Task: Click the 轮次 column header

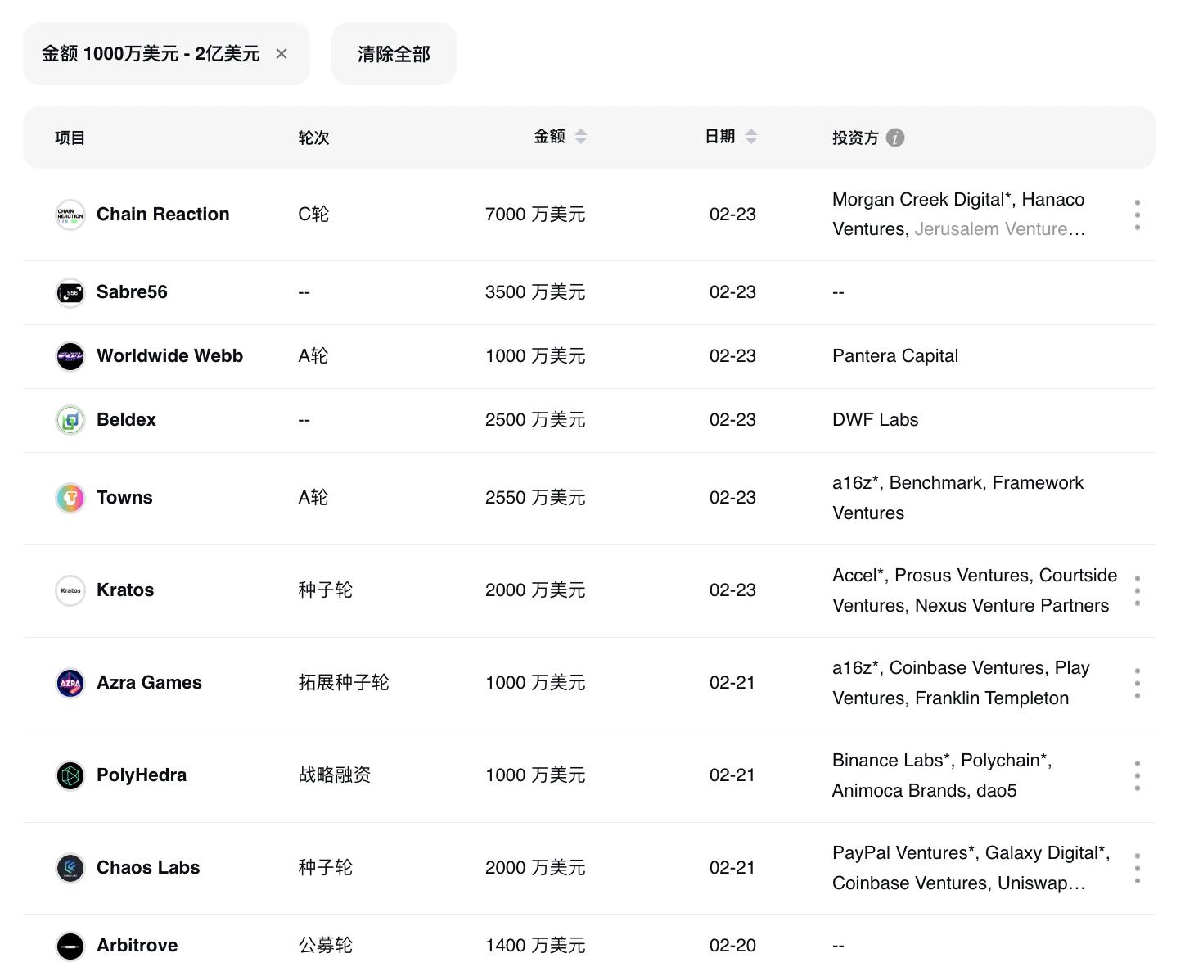Action: coord(313,138)
